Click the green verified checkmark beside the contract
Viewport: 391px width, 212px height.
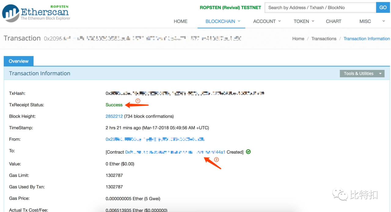pos(248,152)
